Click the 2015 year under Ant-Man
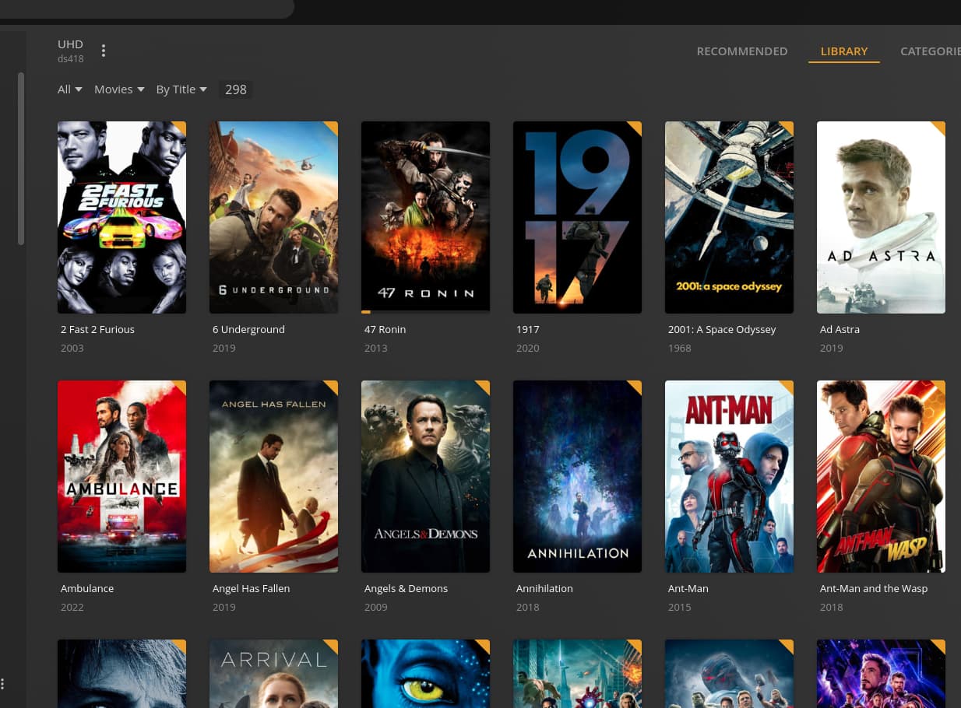 tap(679, 607)
